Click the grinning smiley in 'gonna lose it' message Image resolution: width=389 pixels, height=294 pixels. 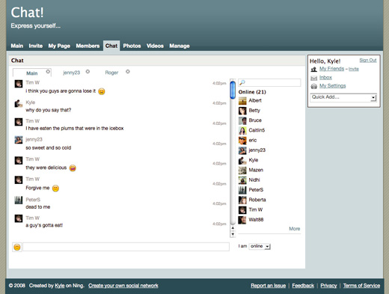(102, 91)
